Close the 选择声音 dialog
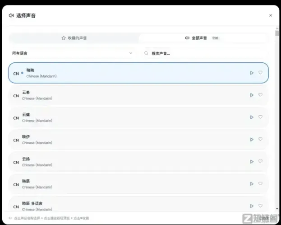Viewport: 281px width, 225px height. tap(271, 15)
